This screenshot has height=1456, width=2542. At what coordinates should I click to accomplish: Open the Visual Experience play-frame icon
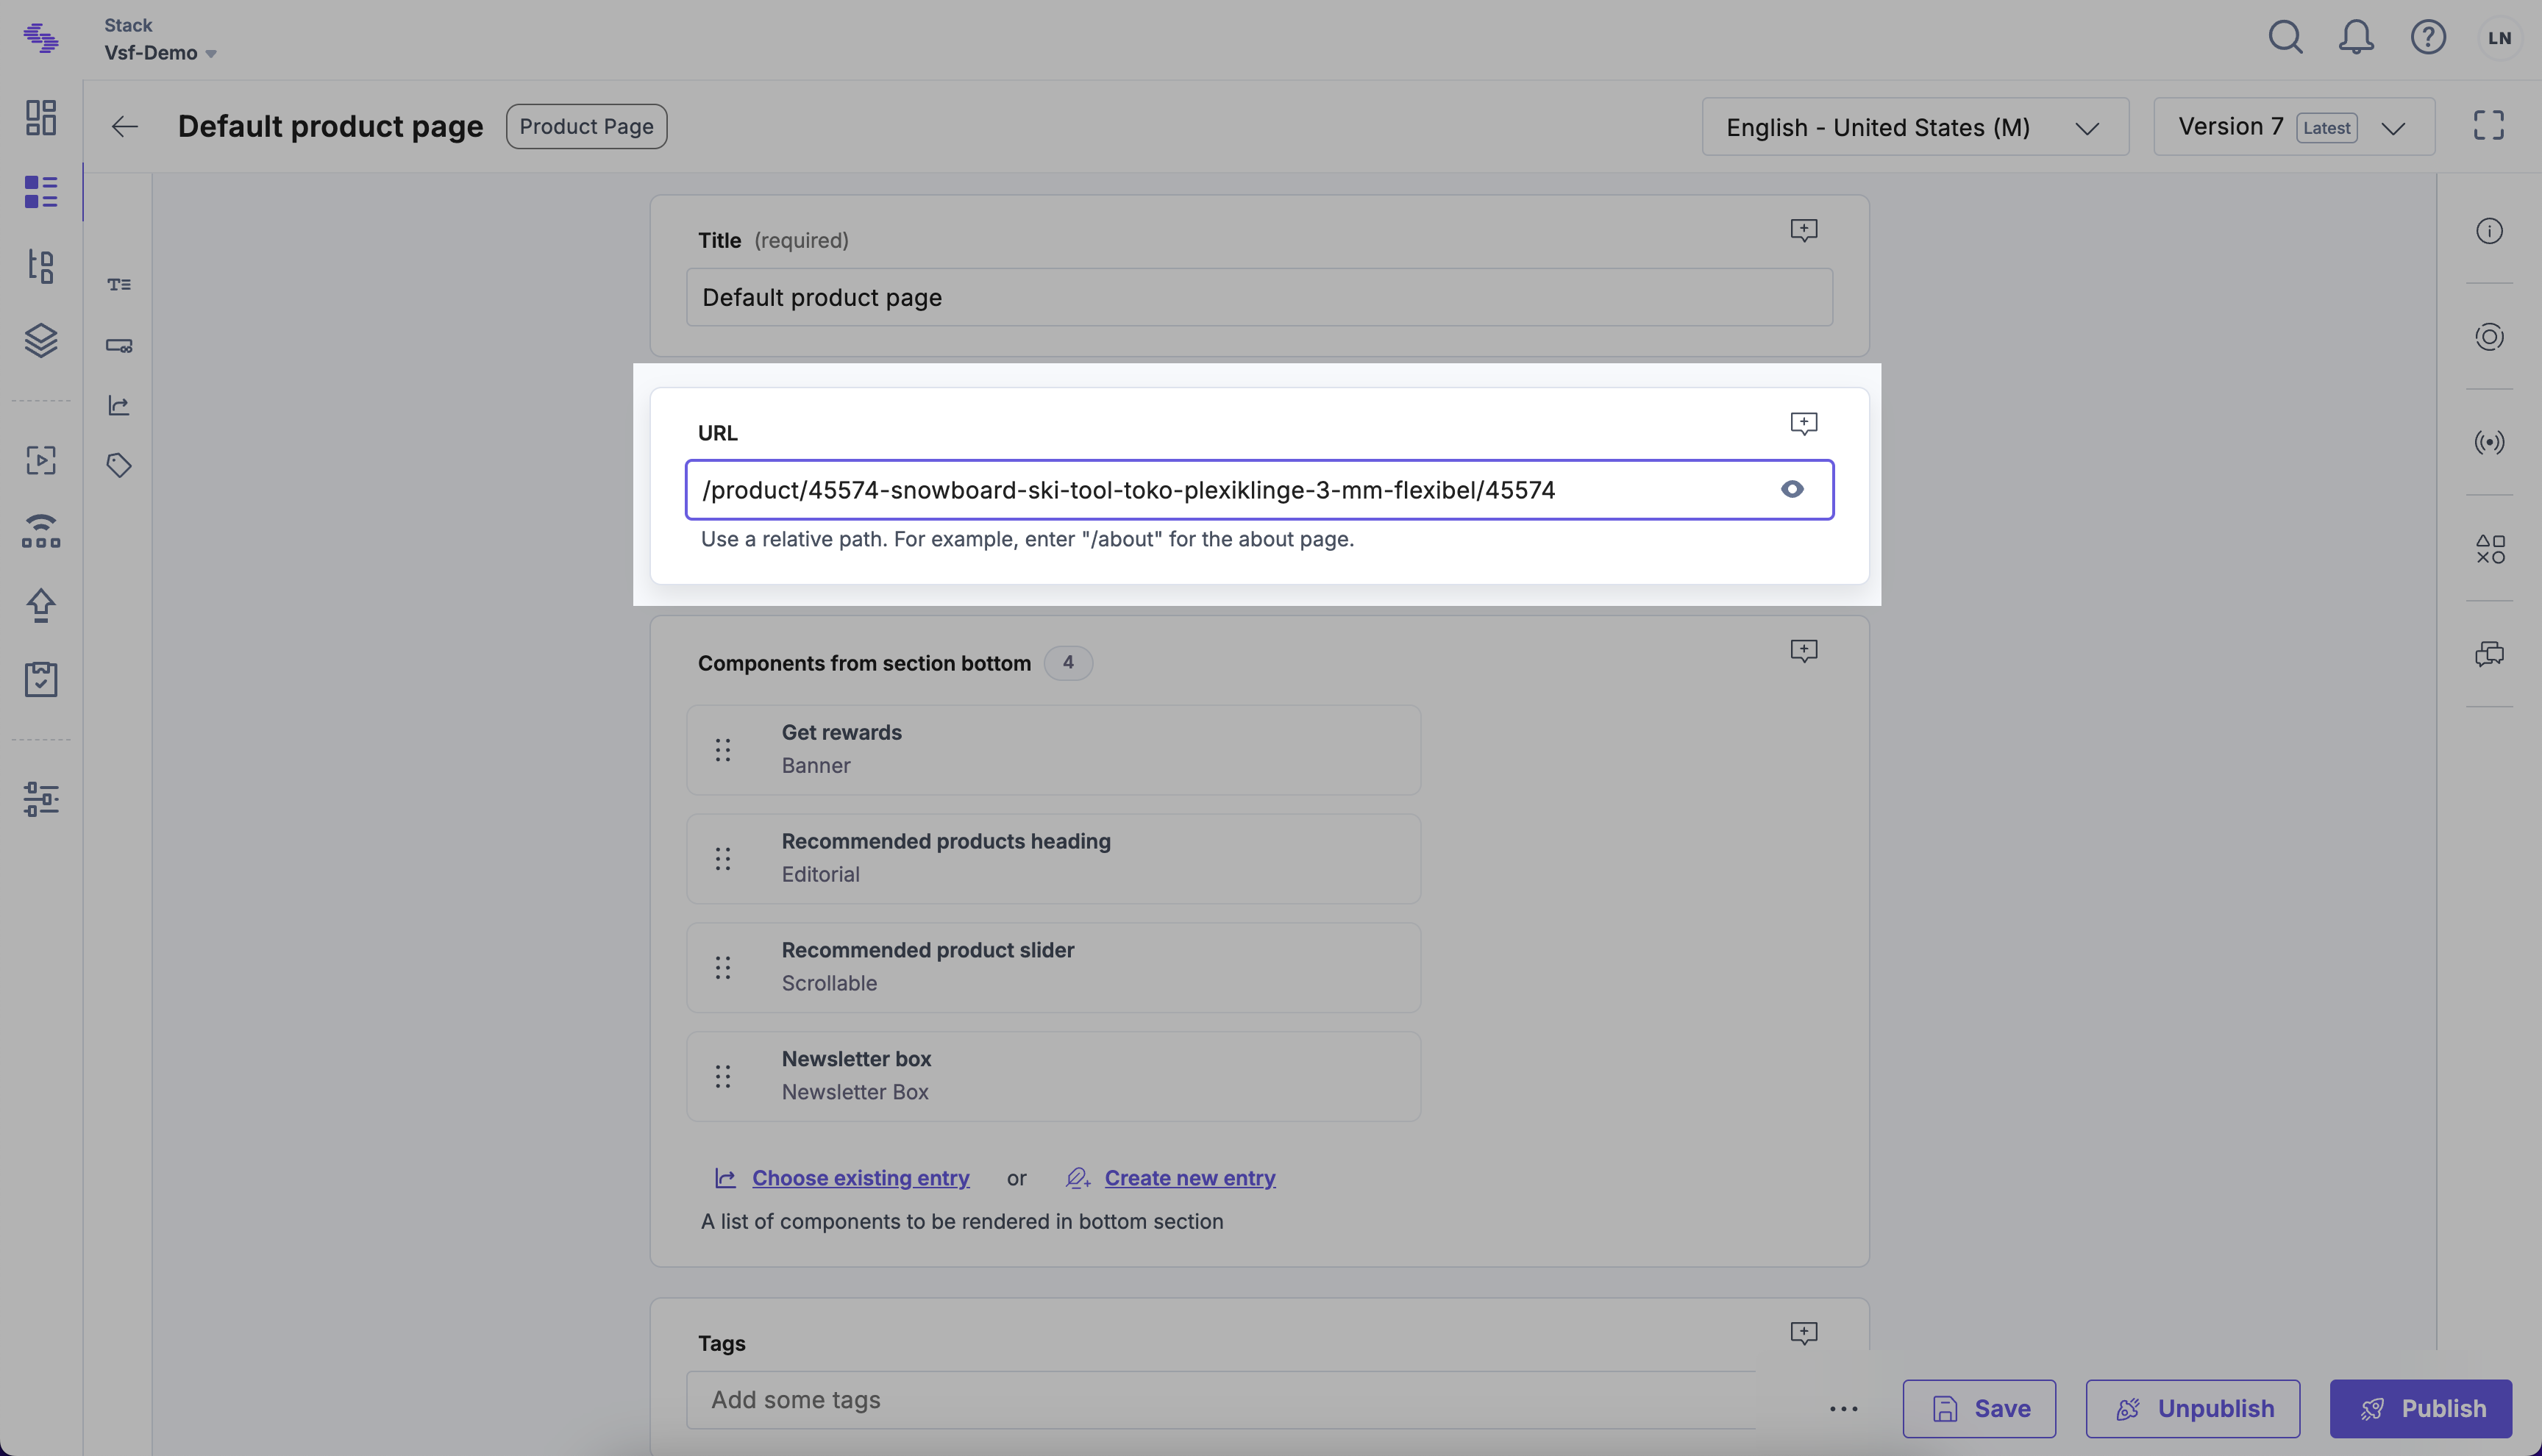coord(41,460)
